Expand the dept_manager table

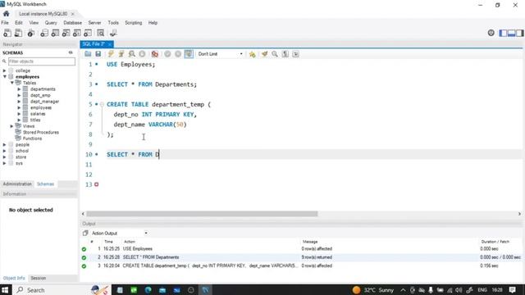click(x=19, y=102)
